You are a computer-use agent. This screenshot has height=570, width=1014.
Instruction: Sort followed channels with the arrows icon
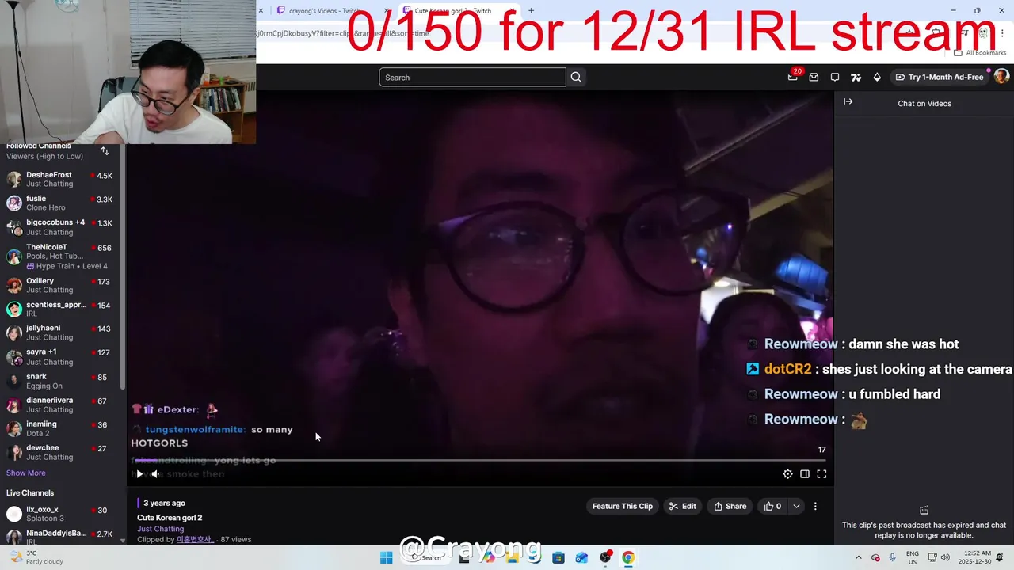coord(105,150)
